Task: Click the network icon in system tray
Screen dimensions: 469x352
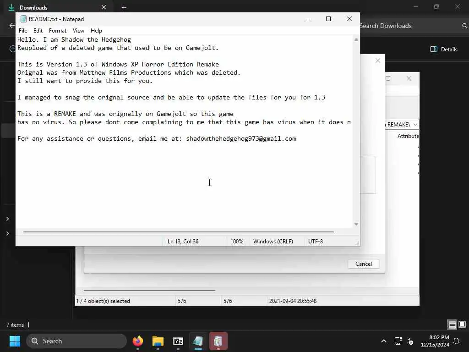Action: [x=398, y=341]
